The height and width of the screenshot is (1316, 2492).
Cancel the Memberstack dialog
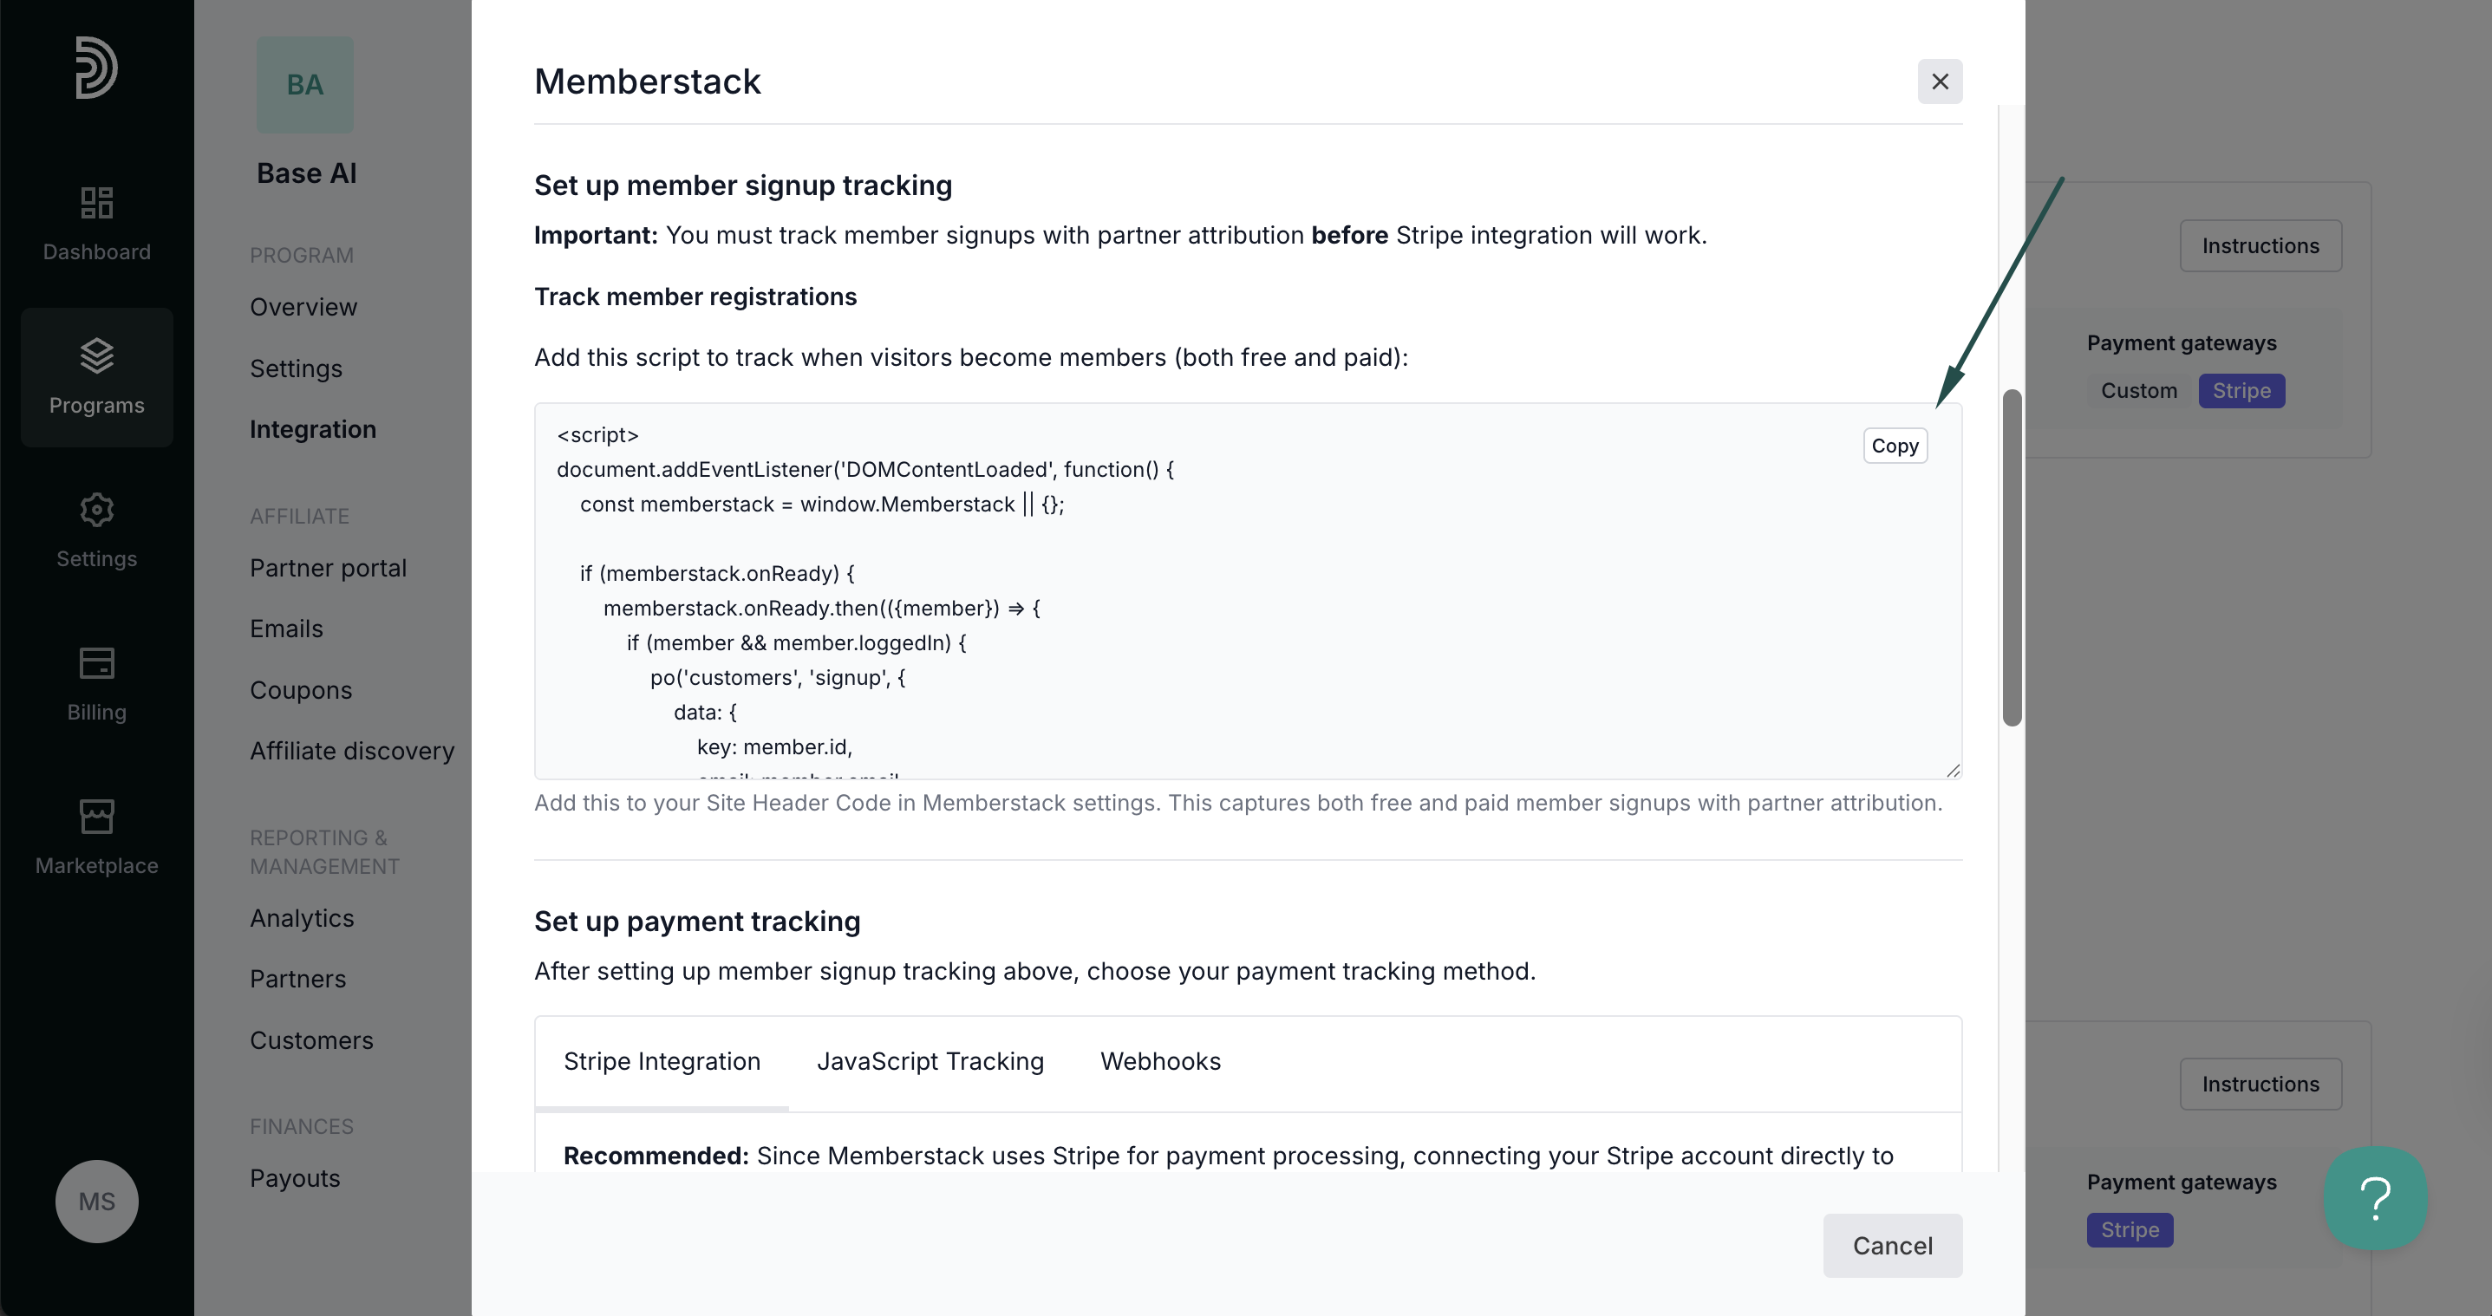(x=1892, y=1246)
